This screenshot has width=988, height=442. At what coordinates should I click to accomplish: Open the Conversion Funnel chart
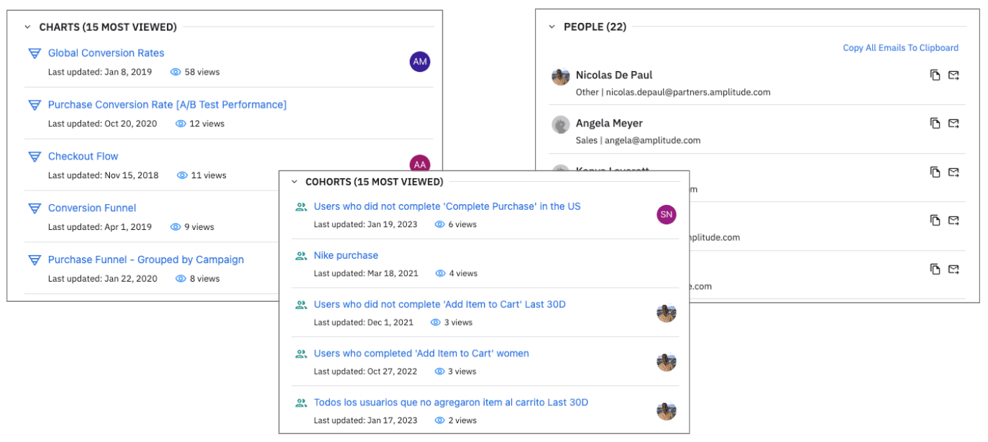92,208
